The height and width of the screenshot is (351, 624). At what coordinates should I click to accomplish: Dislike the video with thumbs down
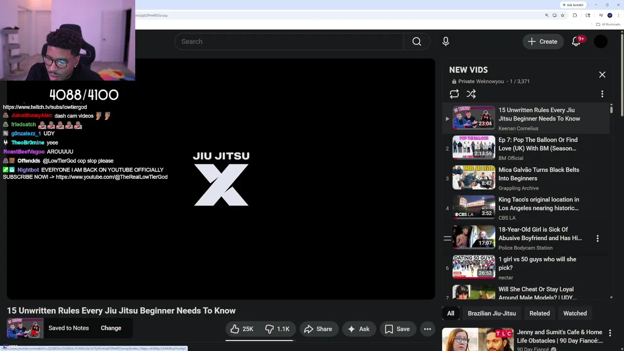click(x=277, y=329)
